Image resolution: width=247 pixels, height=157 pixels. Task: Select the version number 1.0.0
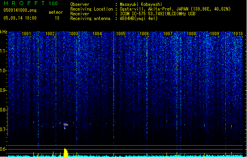coord(53,4)
